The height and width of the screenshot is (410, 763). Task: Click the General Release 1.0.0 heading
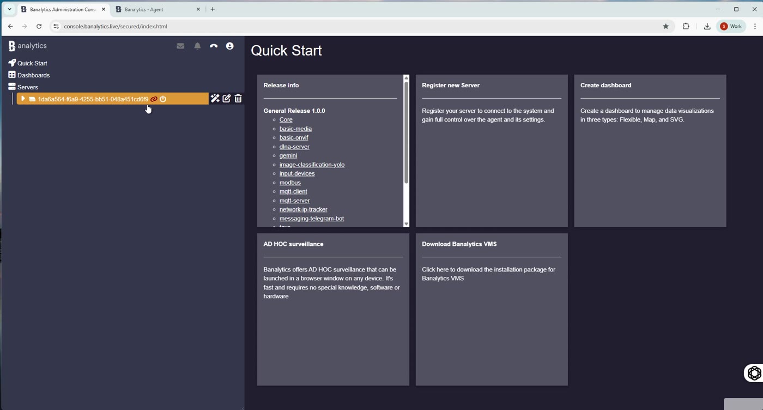(294, 111)
